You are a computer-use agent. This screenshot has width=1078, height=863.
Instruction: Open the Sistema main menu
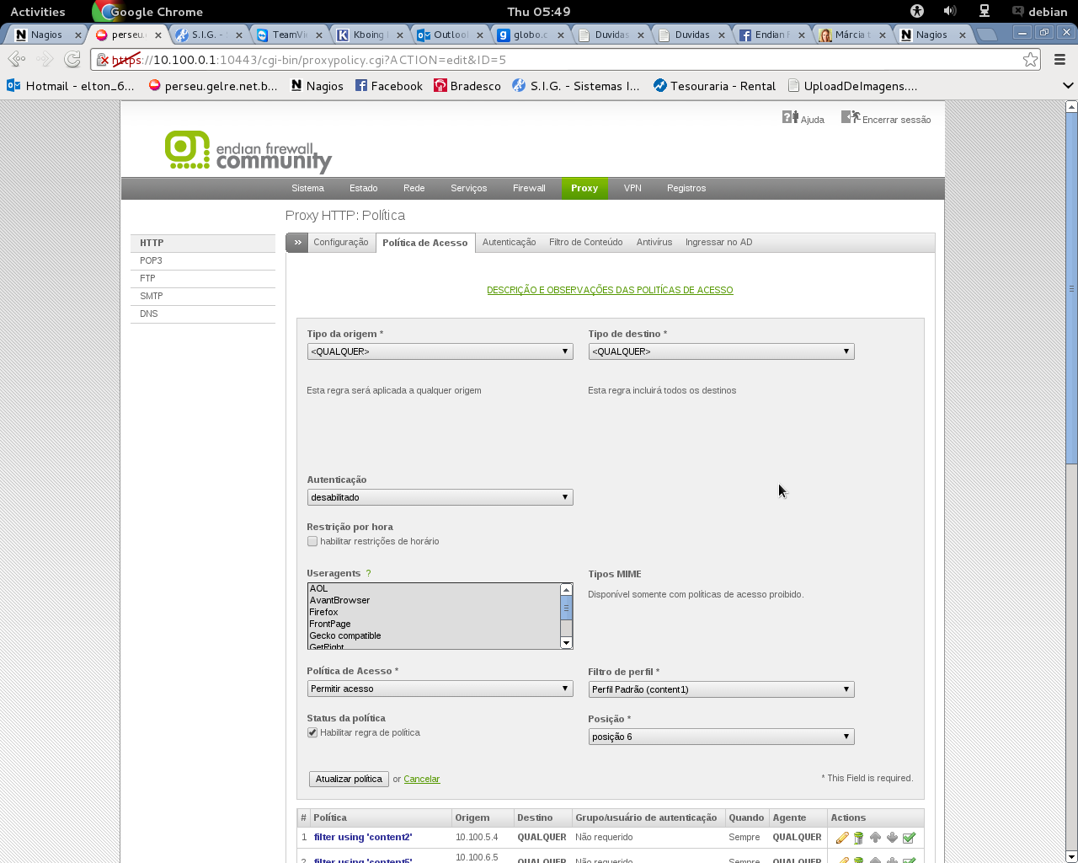pyautogui.click(x=307, y=188)
